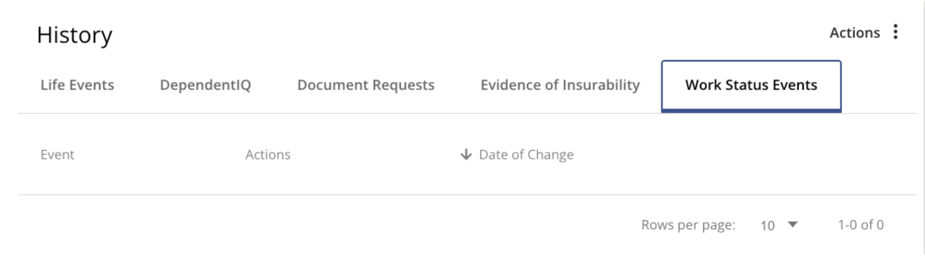Sort by Date of Change header

[526, 154]
